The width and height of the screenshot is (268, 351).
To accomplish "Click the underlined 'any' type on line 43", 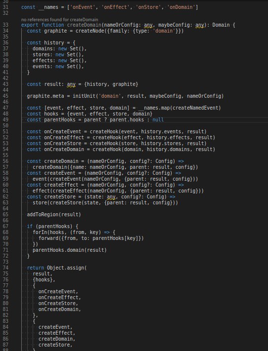I will point(71,84).
